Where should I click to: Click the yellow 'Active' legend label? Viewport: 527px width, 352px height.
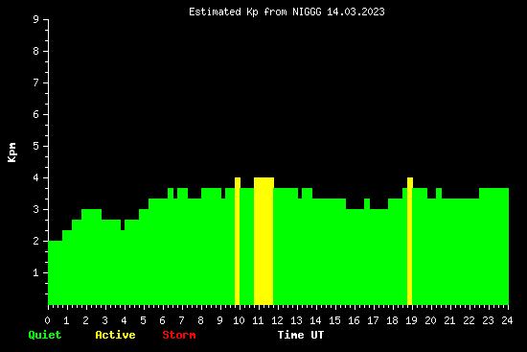(115, 335)
